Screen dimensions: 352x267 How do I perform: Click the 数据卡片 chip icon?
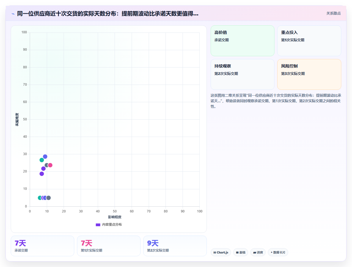(x=271, y=252)
